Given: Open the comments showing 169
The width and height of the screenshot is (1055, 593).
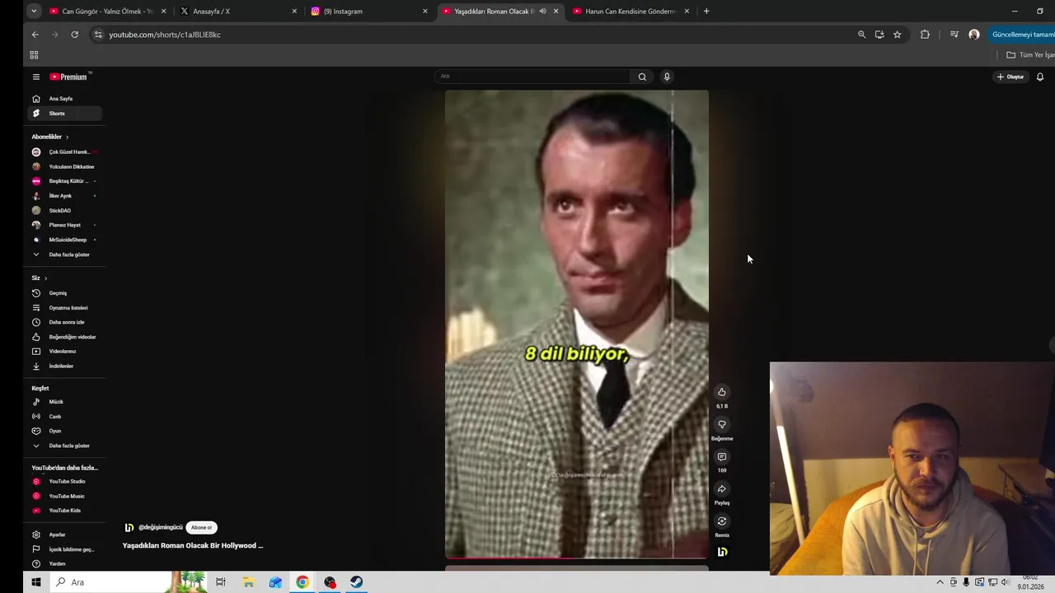Looking at the screenshot, I should [722, 456].
